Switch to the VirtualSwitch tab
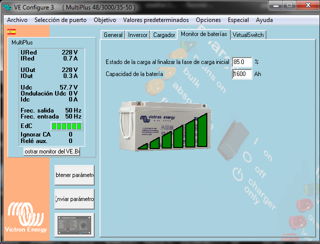Viewport: 320px width, 244px height. tap(248, 35)
